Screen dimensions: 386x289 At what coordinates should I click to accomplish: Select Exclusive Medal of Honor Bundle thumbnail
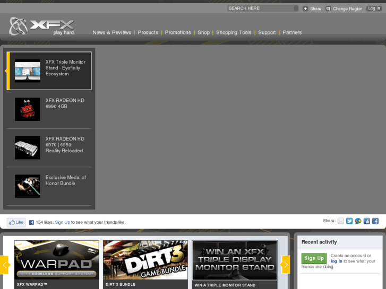tap(27, 186)
